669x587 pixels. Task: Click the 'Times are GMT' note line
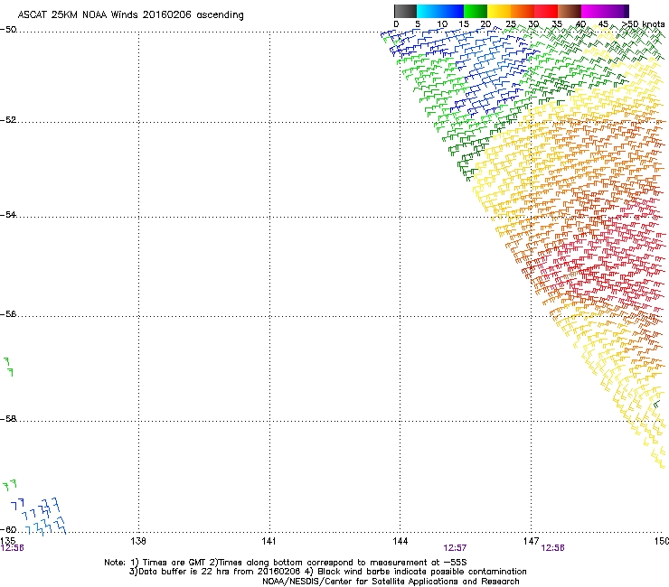point(286,563)
